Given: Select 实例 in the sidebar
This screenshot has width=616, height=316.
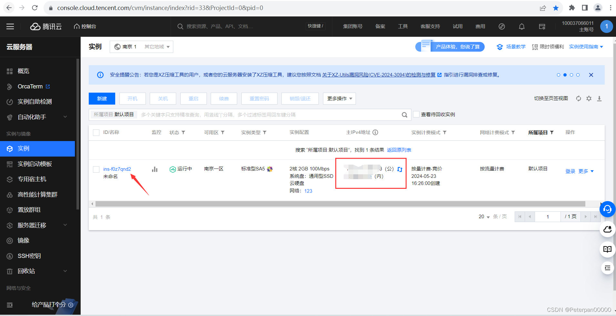Looking at the screenshot, I should (37, 148).
